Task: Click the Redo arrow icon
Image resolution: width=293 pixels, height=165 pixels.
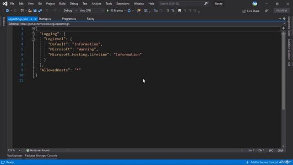Action: pos(55,11)
